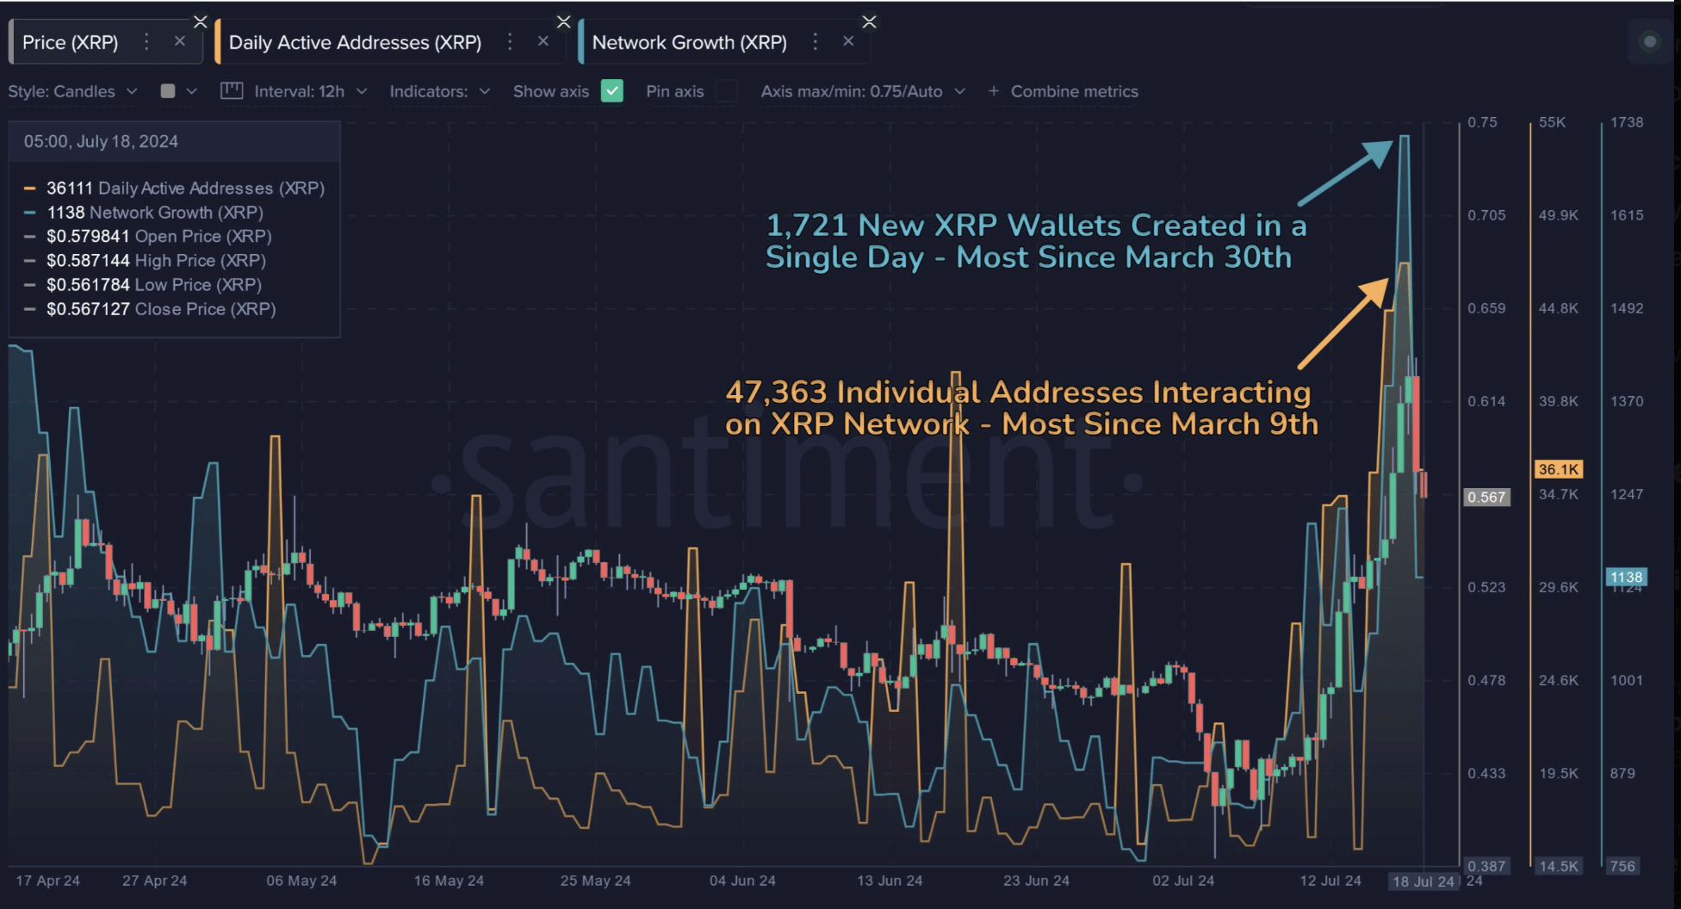Click the interval ruler icon
Image resolution: width=1681 pixels, height=909 pixels.
point(232,90)
